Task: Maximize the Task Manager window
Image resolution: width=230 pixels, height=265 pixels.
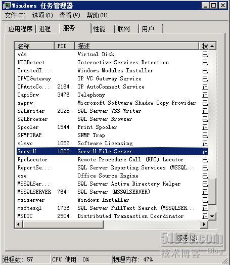Action: (214, 6)
